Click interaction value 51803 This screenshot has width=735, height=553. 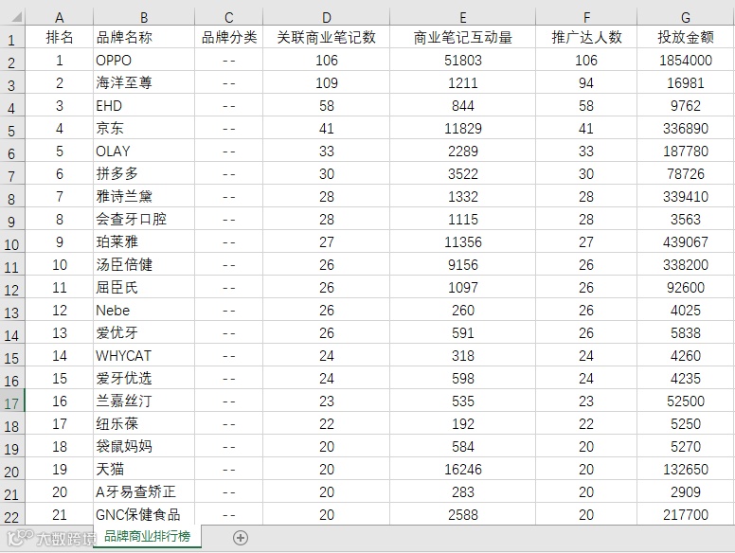click(x=462, y=60)
